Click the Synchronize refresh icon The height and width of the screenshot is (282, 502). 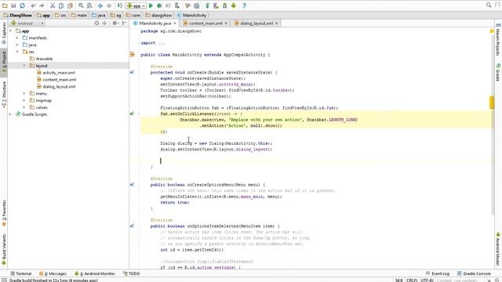[x=22, y=5]
